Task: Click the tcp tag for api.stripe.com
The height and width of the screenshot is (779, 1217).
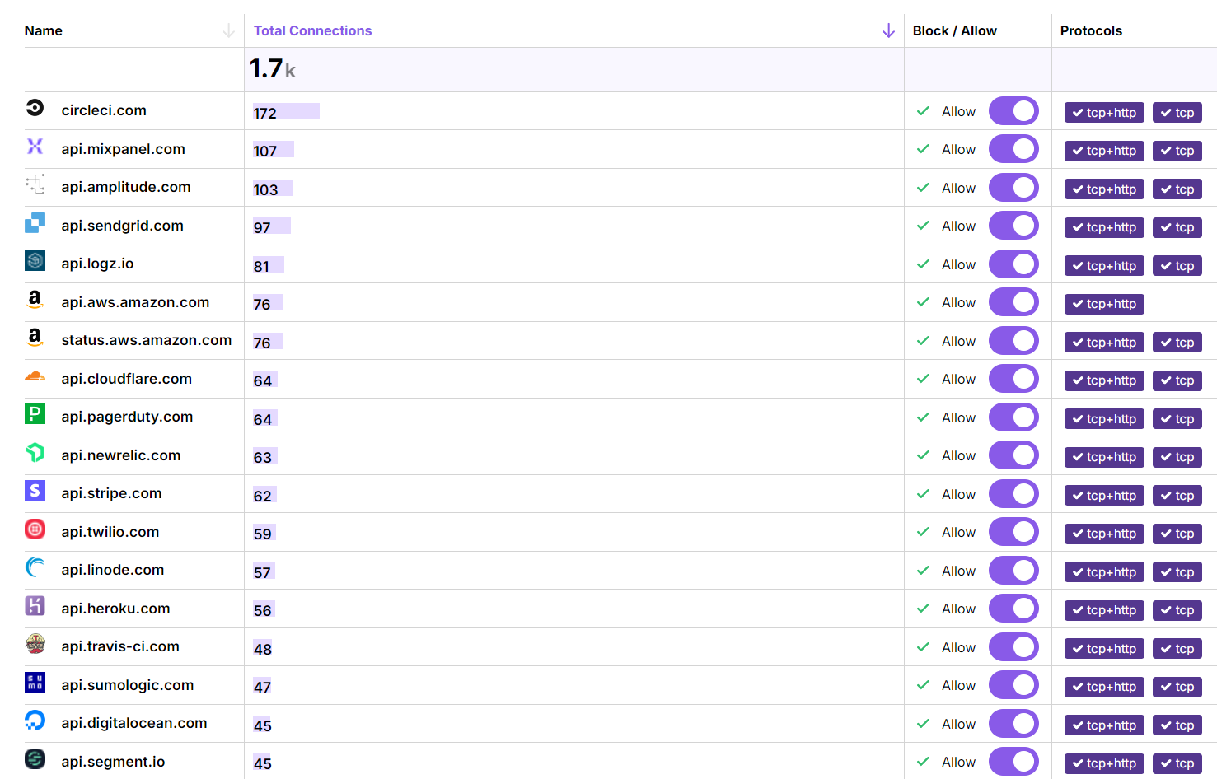Action: click(1177, 496)
